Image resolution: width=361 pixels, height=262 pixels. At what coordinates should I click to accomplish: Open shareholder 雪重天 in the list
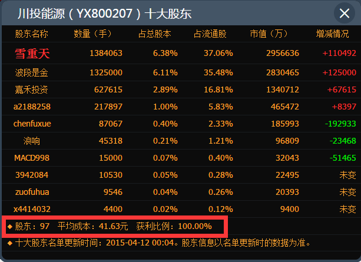[32, 54]
